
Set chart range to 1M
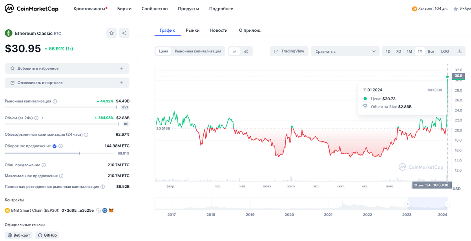pos(409,51)
